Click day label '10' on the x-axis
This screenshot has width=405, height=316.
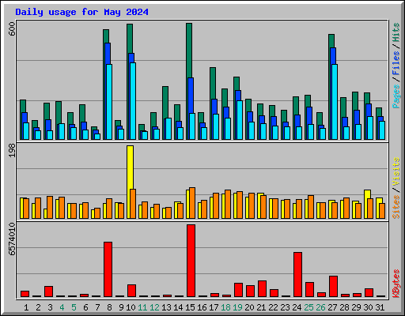point(131,307)
